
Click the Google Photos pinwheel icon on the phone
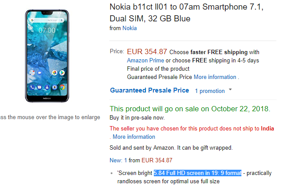tap(54, 72)
